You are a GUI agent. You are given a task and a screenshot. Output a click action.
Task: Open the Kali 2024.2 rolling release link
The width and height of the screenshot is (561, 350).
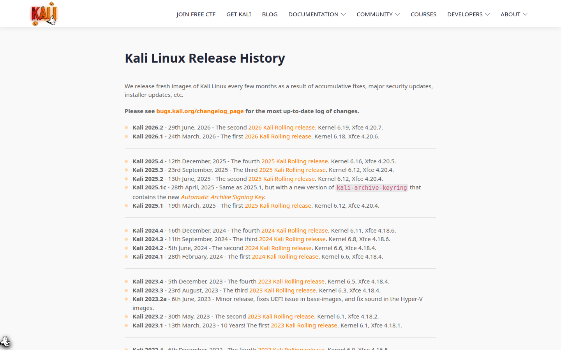(278, 248)
